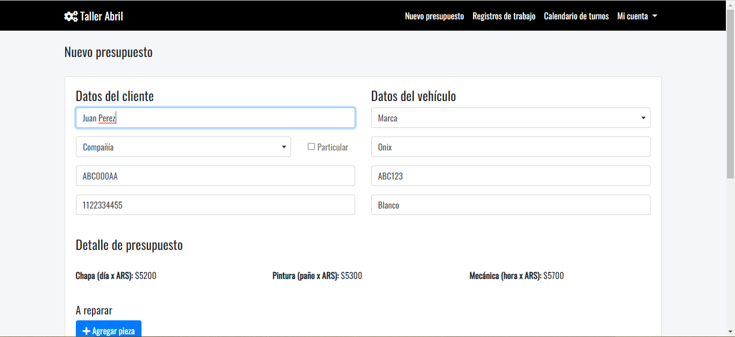This screenshot has width=735, height=337.
Task: Open Registros de trabajo page
Action: pyautogui.click(x=504, y=16)
